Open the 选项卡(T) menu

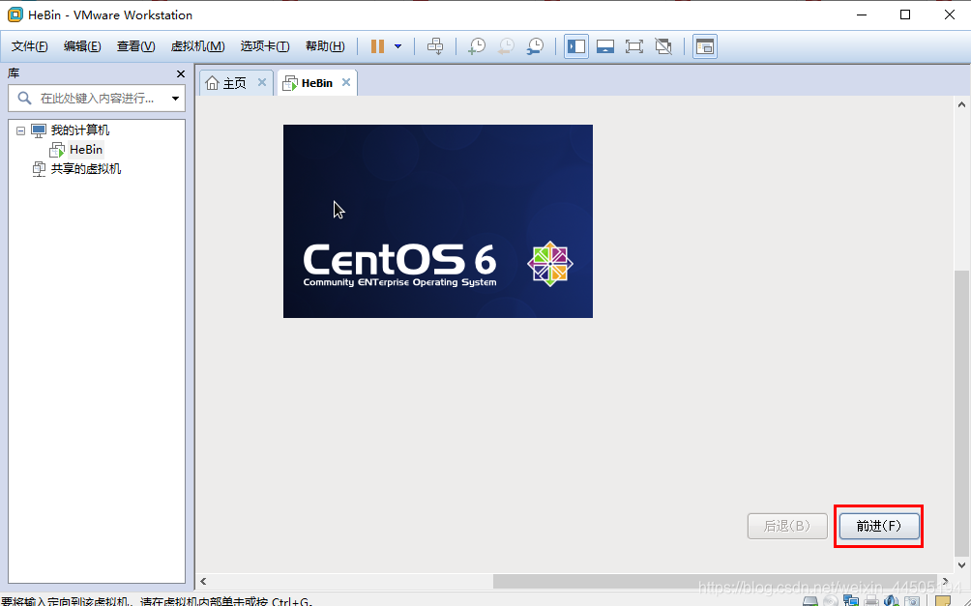[264, 46]
